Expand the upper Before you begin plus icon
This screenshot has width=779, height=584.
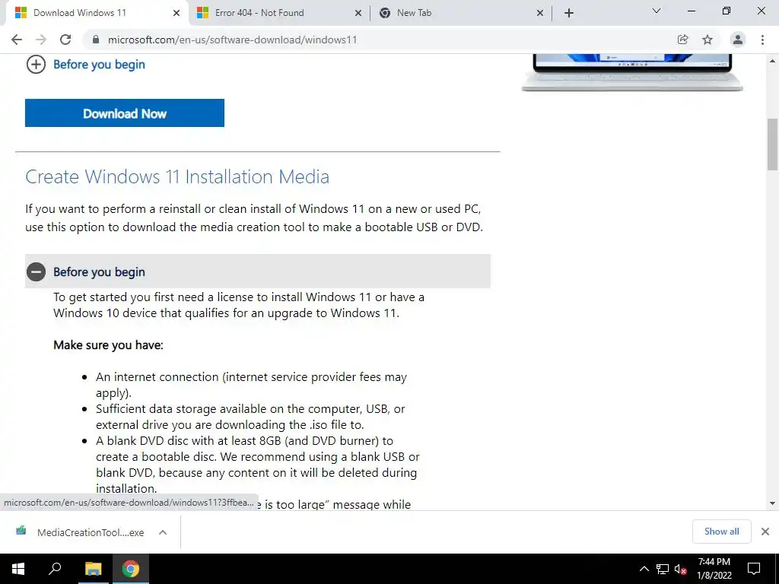(36, 65)
